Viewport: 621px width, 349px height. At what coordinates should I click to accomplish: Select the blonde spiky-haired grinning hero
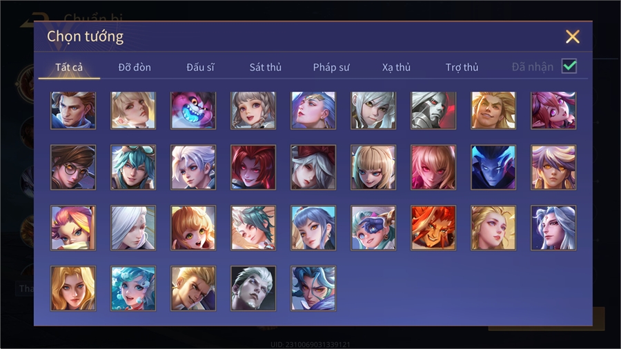pos(493,110)
